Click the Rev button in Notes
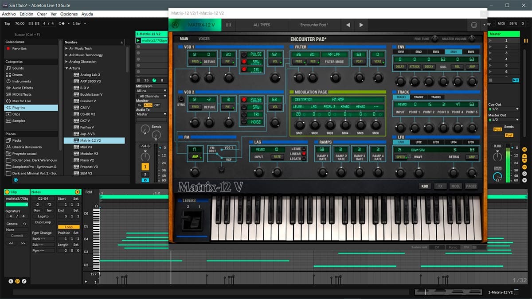The height and width of the screenshot is (299, 532). click(x=37, y=211)
